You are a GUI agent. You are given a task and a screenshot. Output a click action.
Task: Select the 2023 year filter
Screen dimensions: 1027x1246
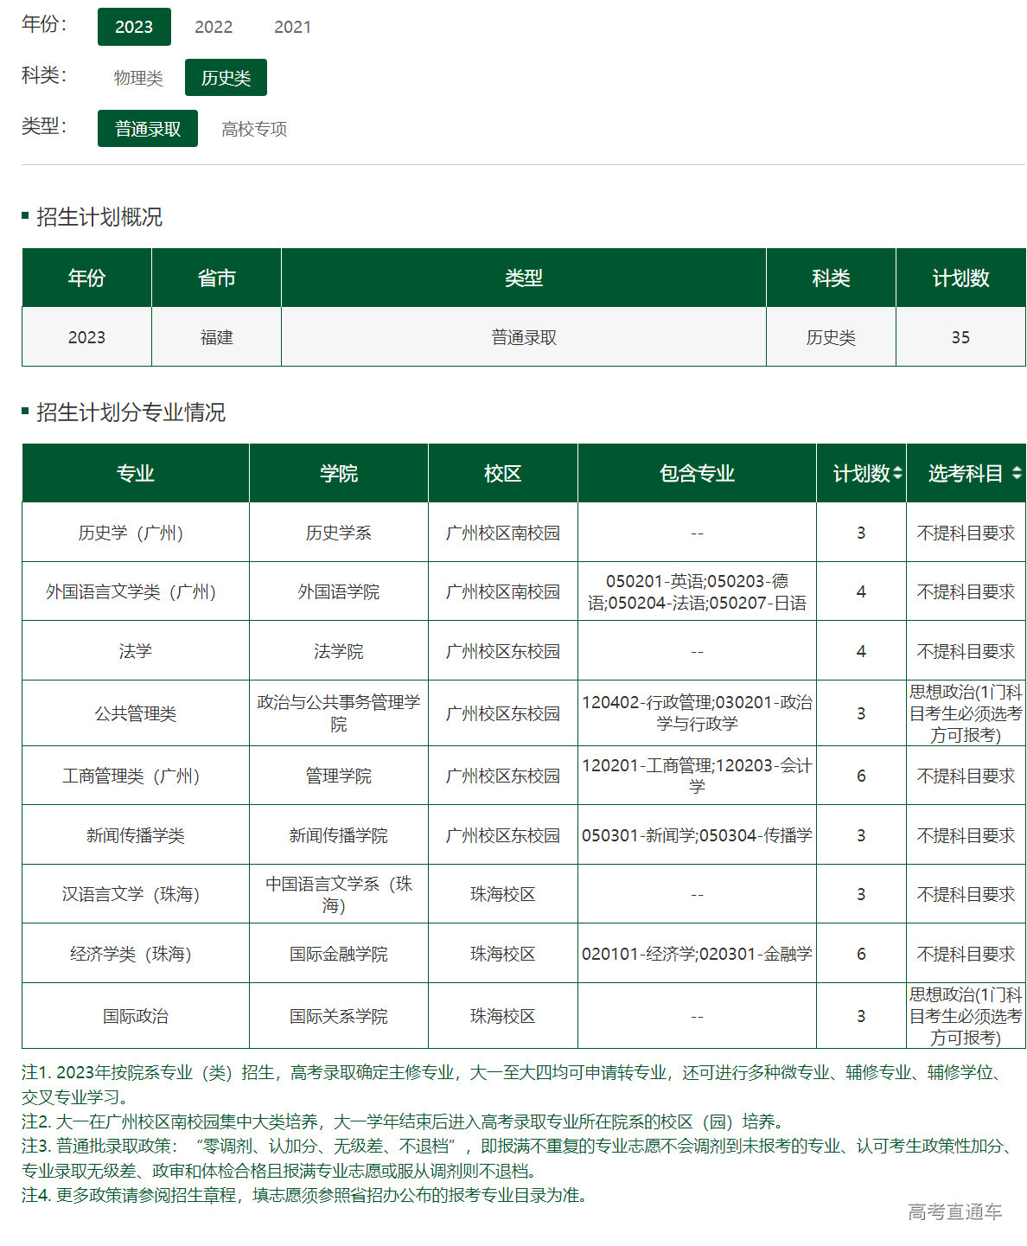coord(134,27)
